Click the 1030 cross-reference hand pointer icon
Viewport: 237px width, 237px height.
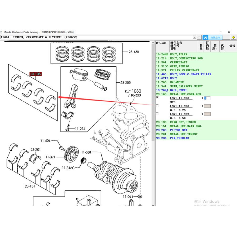(128, 91)
